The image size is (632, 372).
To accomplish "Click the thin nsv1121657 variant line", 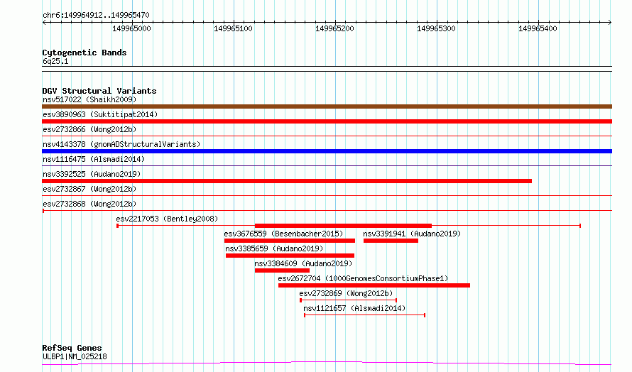I will point(365,315).
